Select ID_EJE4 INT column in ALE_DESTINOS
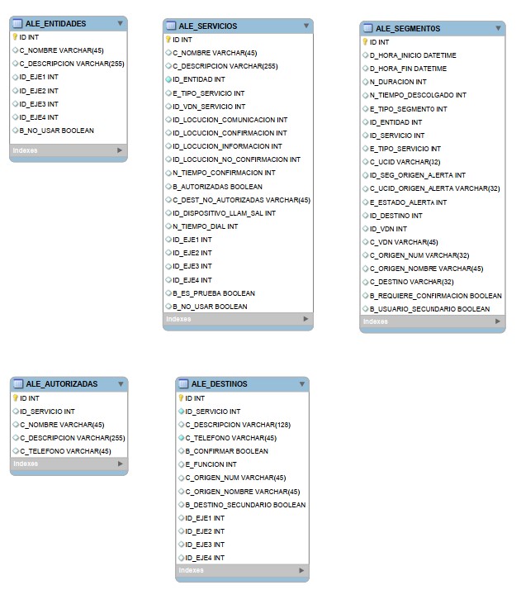521x590 pixels. tap(205, 558)
